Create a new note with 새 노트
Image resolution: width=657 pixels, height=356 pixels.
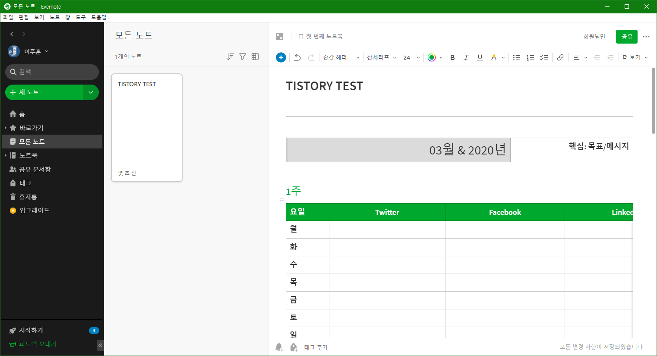click(x=44, y=92)
